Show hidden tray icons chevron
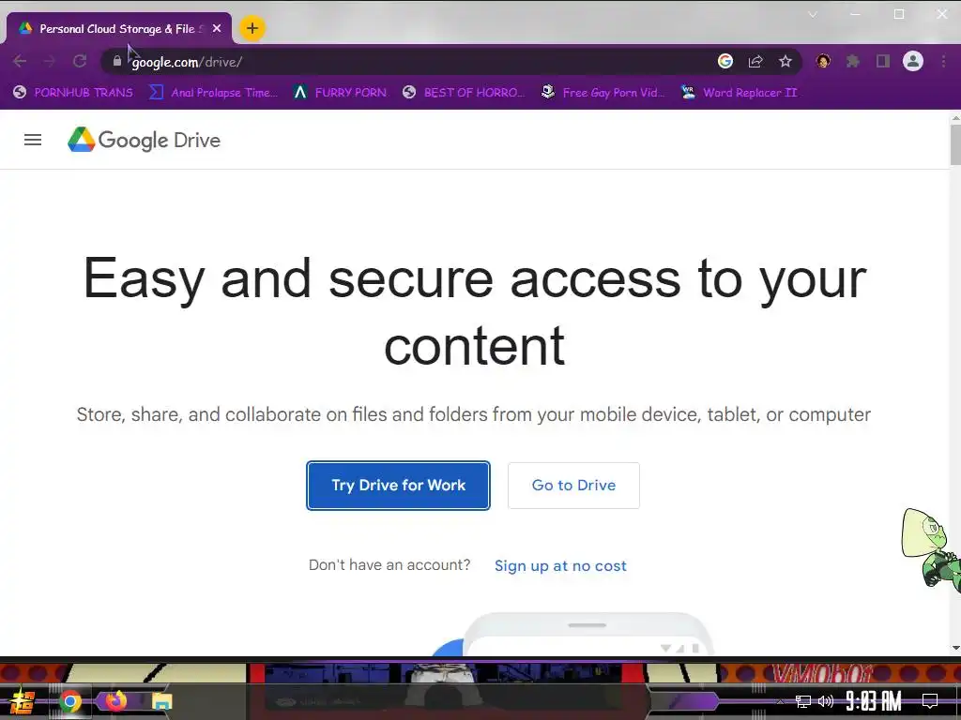The width and height of the screenshot is (961, 720). tap(780, 701)
